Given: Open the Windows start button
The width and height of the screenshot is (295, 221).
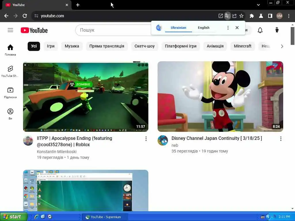Looking at the screenshot, I should point(13,217).
